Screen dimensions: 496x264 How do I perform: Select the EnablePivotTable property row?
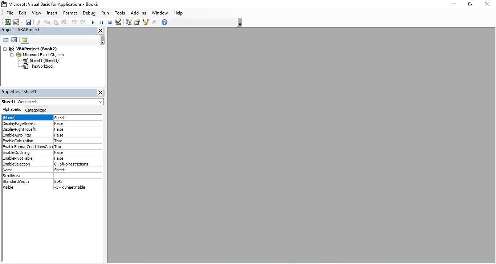coord(52,158)
